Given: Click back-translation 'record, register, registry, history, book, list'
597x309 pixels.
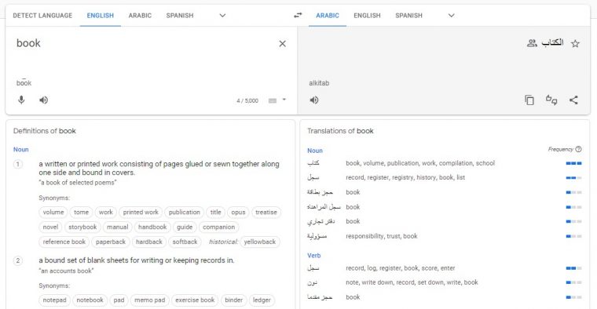Looking at the screenshot, I should [x=405, y=177].
